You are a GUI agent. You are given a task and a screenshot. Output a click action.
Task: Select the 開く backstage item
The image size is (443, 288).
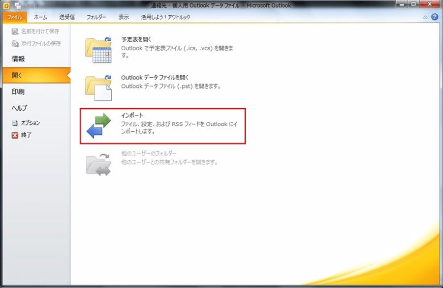[x=36, y=75]
